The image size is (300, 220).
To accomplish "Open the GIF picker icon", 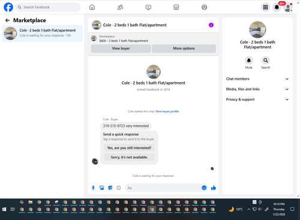I will tap(119, 188).
